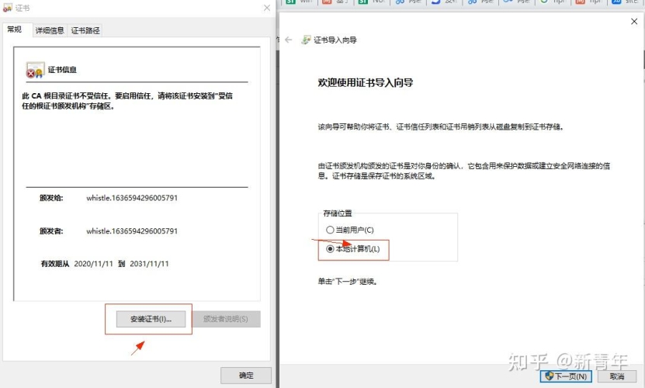645x388 pixels.
Task: Click the 安装证书(I)... button
Action: (x=151, y=319)
